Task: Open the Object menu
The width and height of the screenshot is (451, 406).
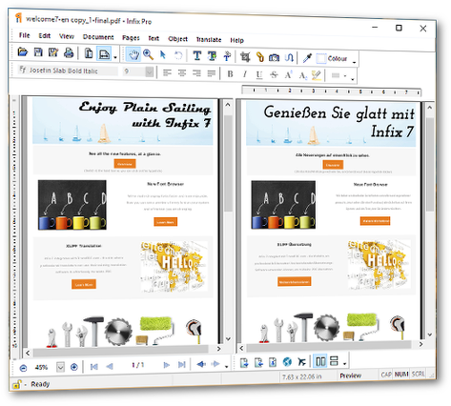Action: [x=177, y=39]
